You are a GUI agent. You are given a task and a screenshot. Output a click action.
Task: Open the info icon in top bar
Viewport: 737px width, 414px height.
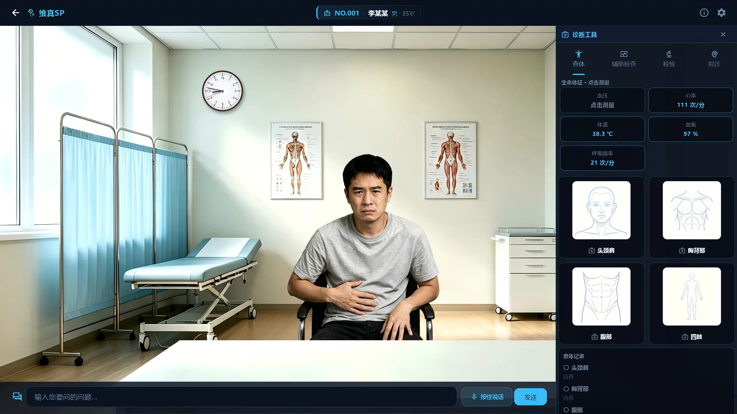704,13
